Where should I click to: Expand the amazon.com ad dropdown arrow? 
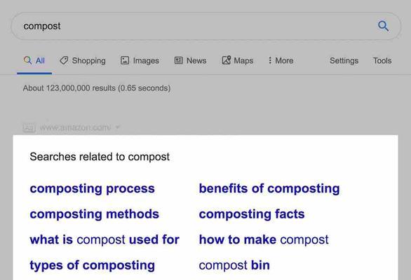pyautogui.click(x=118, y=127)
